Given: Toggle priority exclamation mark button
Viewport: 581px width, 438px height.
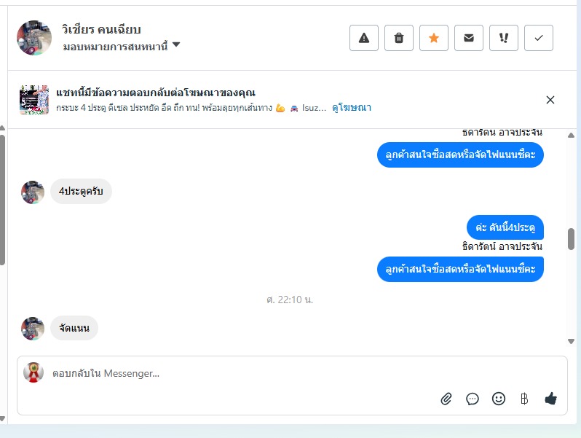Looking at the screenshot, I should coord(504,38).
